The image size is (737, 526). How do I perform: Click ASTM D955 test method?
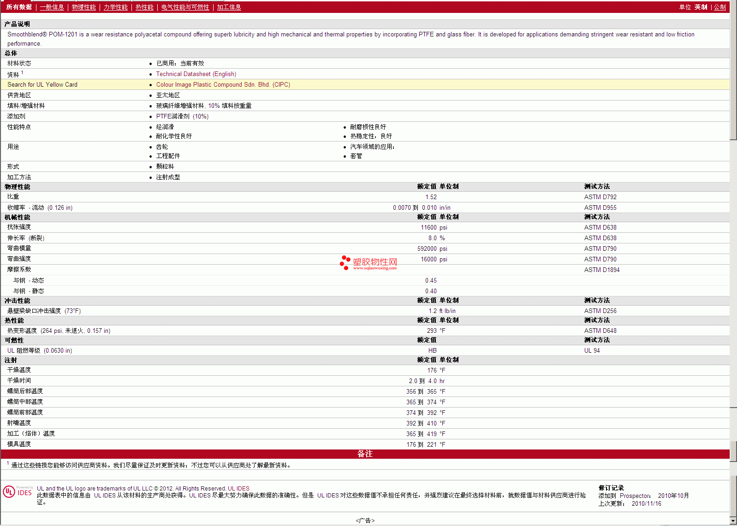(x=600, y=208)
